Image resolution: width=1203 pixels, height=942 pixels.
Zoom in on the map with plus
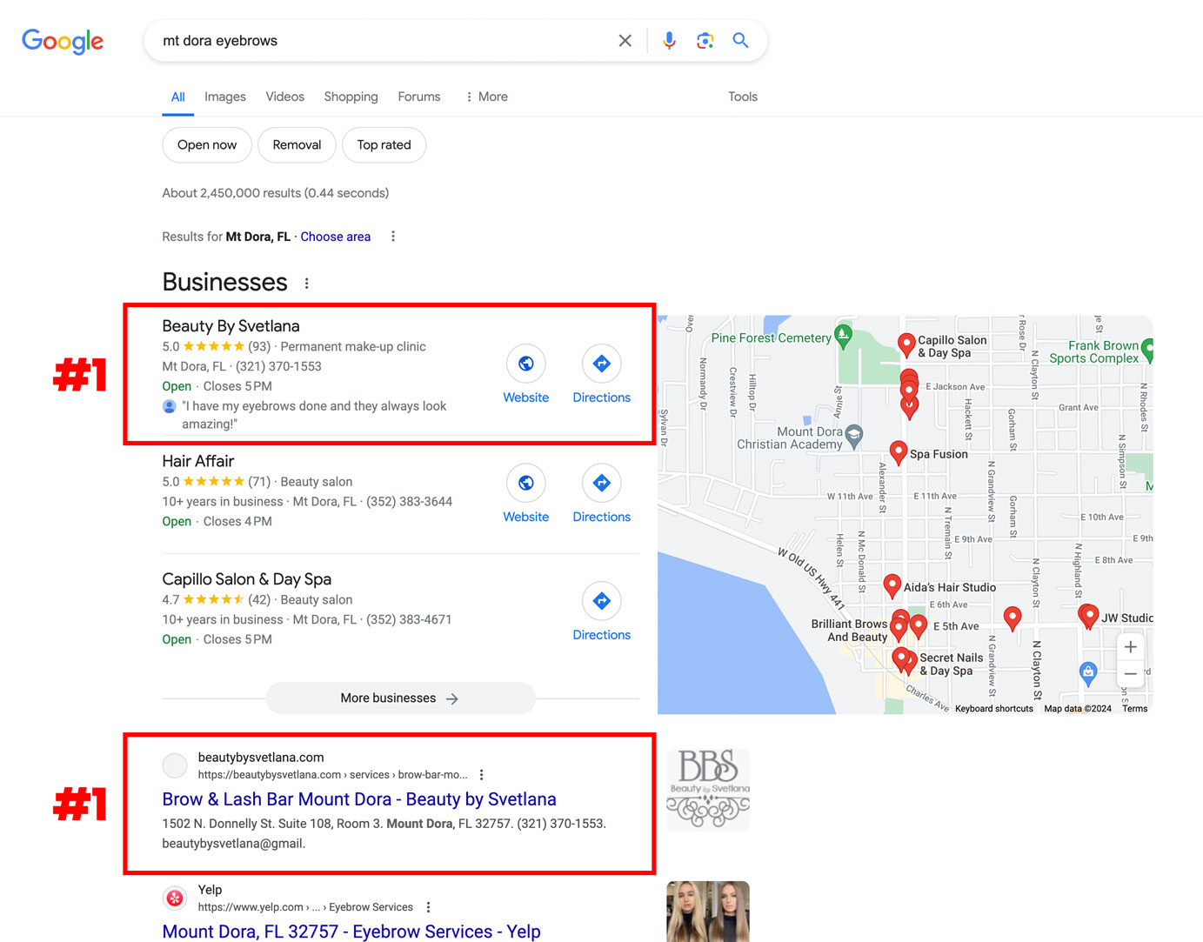point(1130,647)
